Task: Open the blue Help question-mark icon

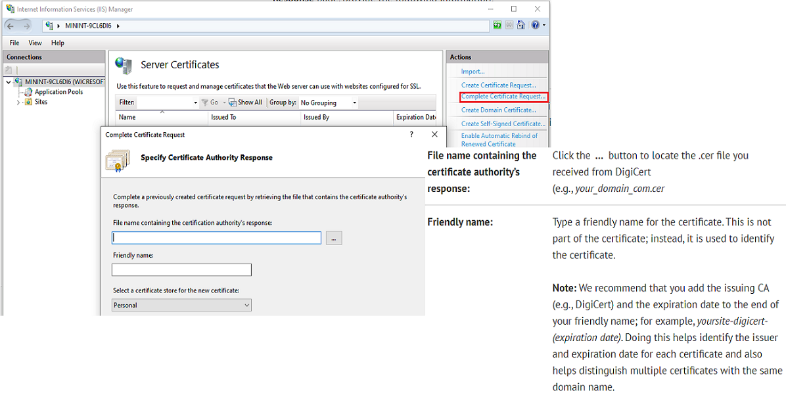Action: (535, 25)
